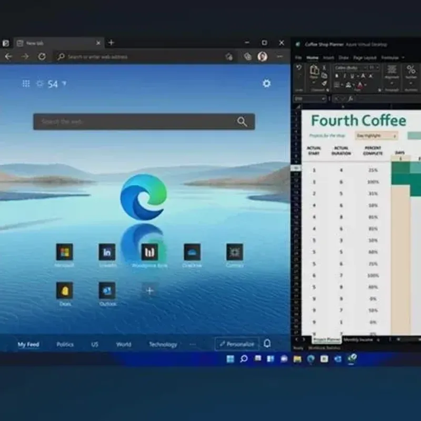Expand more Excel ribbon tabs arrow
Viewport: 421px width, 421px height.
(x=403, y=57)
